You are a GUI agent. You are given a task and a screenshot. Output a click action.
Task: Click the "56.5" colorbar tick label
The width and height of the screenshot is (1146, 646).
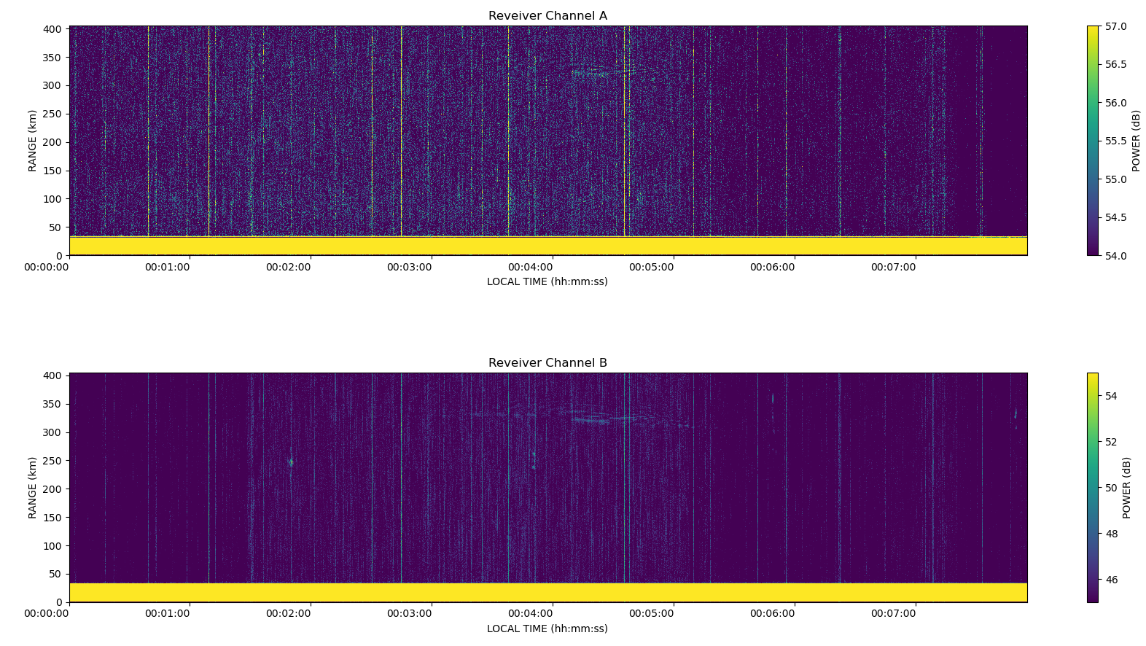1115,64
